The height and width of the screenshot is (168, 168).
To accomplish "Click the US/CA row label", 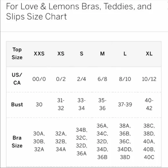I will pyautogui.click(x=17, y=79).
